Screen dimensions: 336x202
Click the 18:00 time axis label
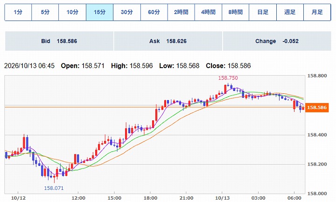tap(150, 198)
